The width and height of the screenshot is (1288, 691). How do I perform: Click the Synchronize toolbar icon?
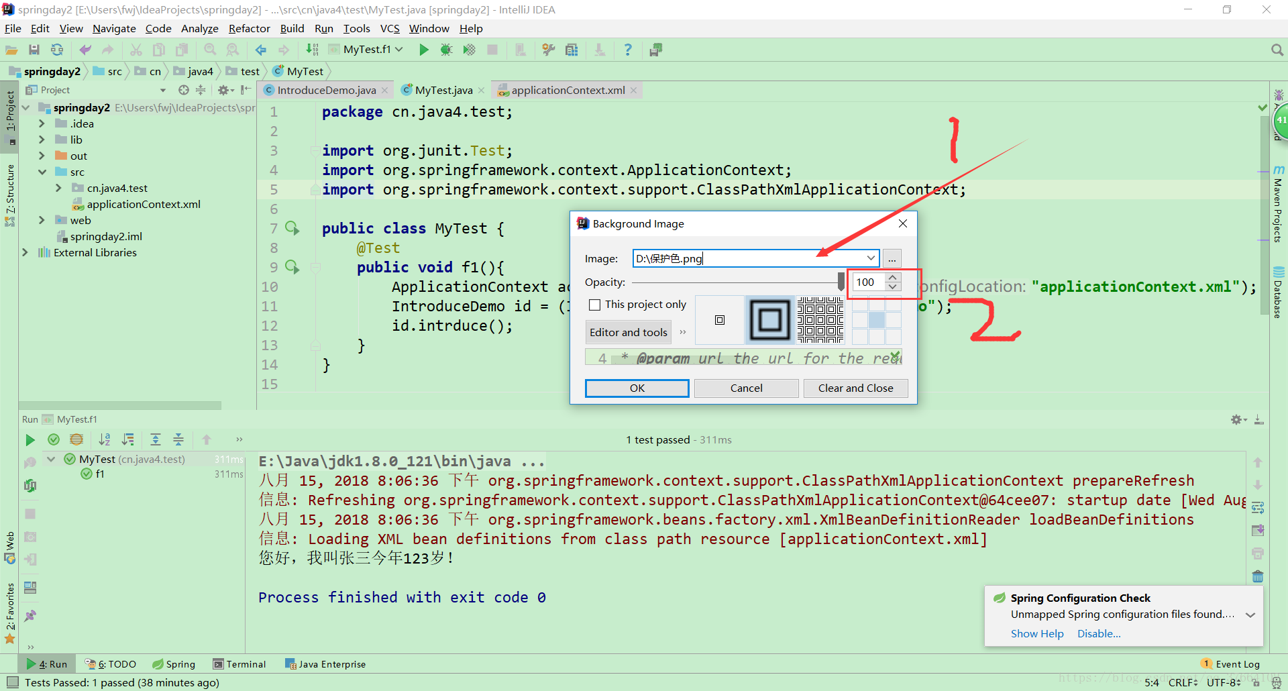pyautogui.click(x=57, y=50)
